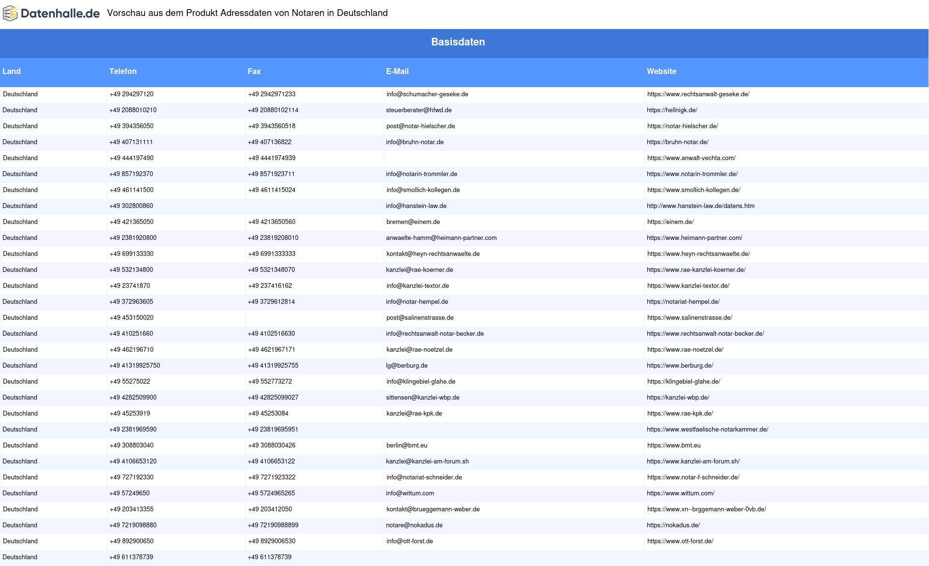This screenshot has height=566, width=929.
Task: Select email sittensen@kanzlei-wbp.de
Action: 423,398
